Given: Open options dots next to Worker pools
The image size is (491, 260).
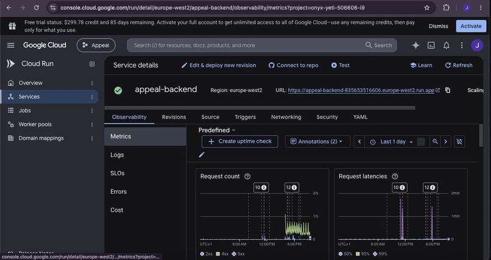Looking at the screenshot, I should tap(92, 125).
